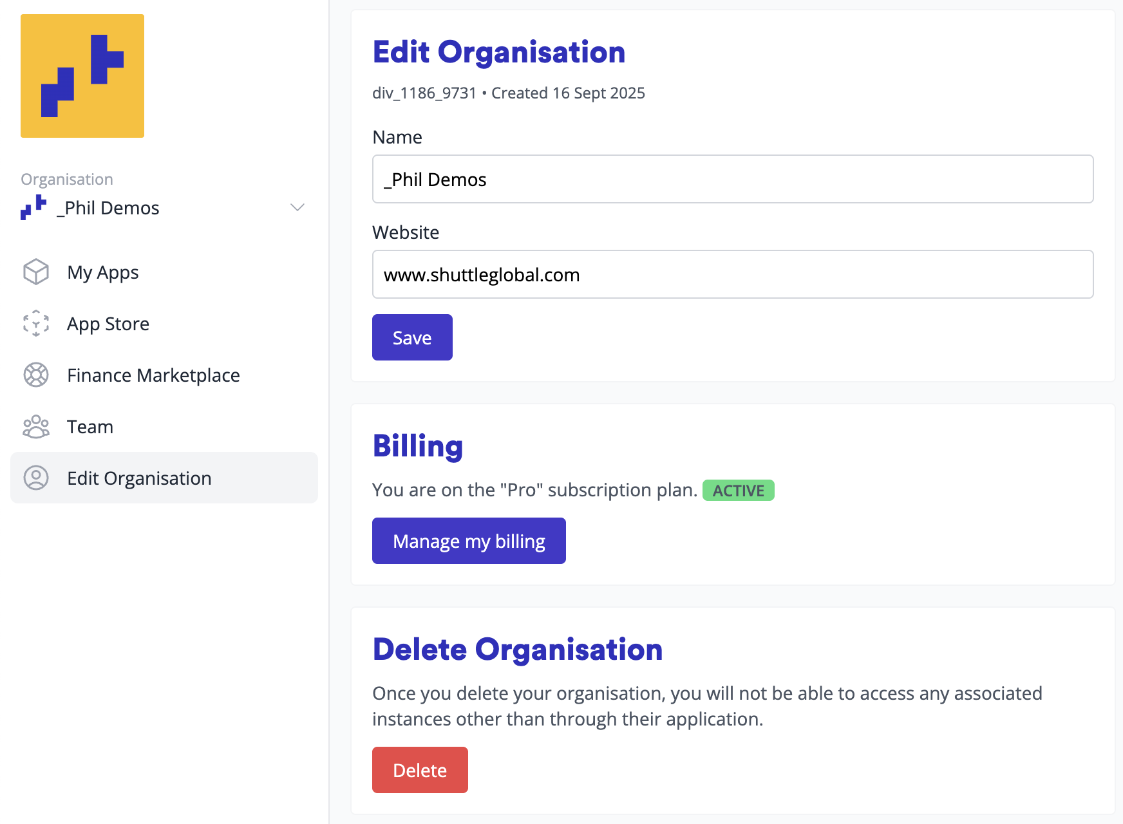Click into the Website input field

tap(732, 274)
